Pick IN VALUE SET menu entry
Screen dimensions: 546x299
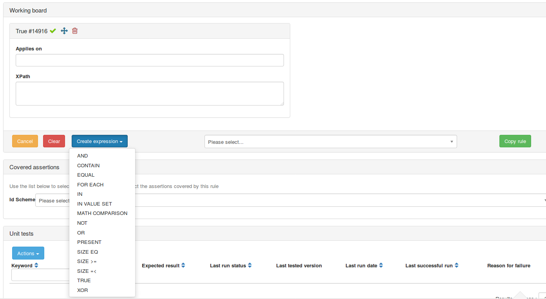pos(94,204)
